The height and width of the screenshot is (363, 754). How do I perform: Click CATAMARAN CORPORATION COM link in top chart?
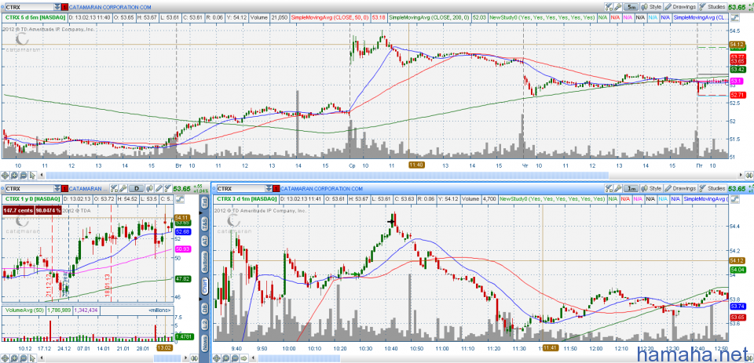[x=110, y=7]
